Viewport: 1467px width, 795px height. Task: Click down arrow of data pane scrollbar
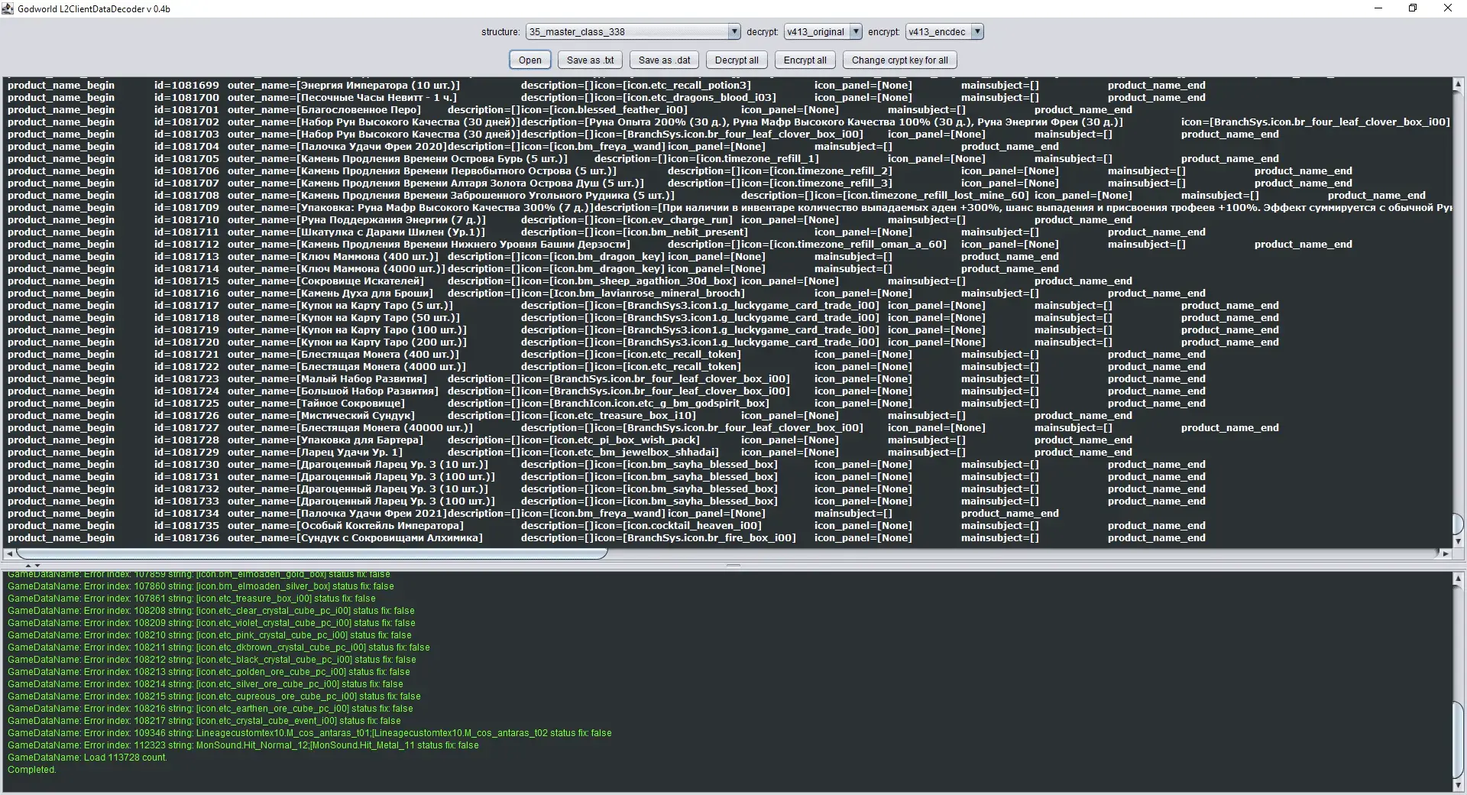(x=1458, y=540)
